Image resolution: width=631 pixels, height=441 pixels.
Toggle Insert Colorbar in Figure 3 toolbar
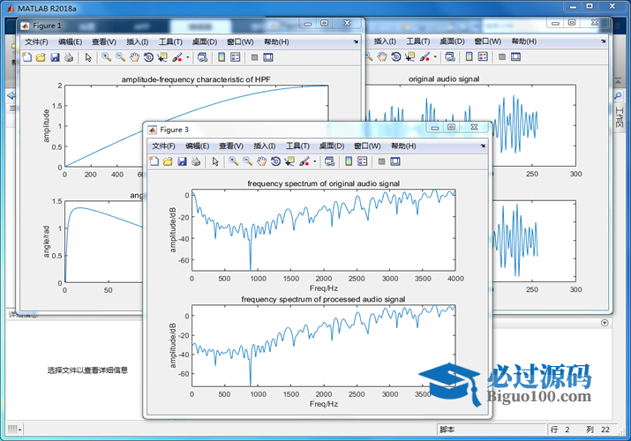[x=349, y=161]
